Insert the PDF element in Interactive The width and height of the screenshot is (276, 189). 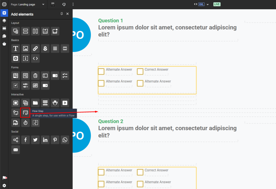point(16,123)
